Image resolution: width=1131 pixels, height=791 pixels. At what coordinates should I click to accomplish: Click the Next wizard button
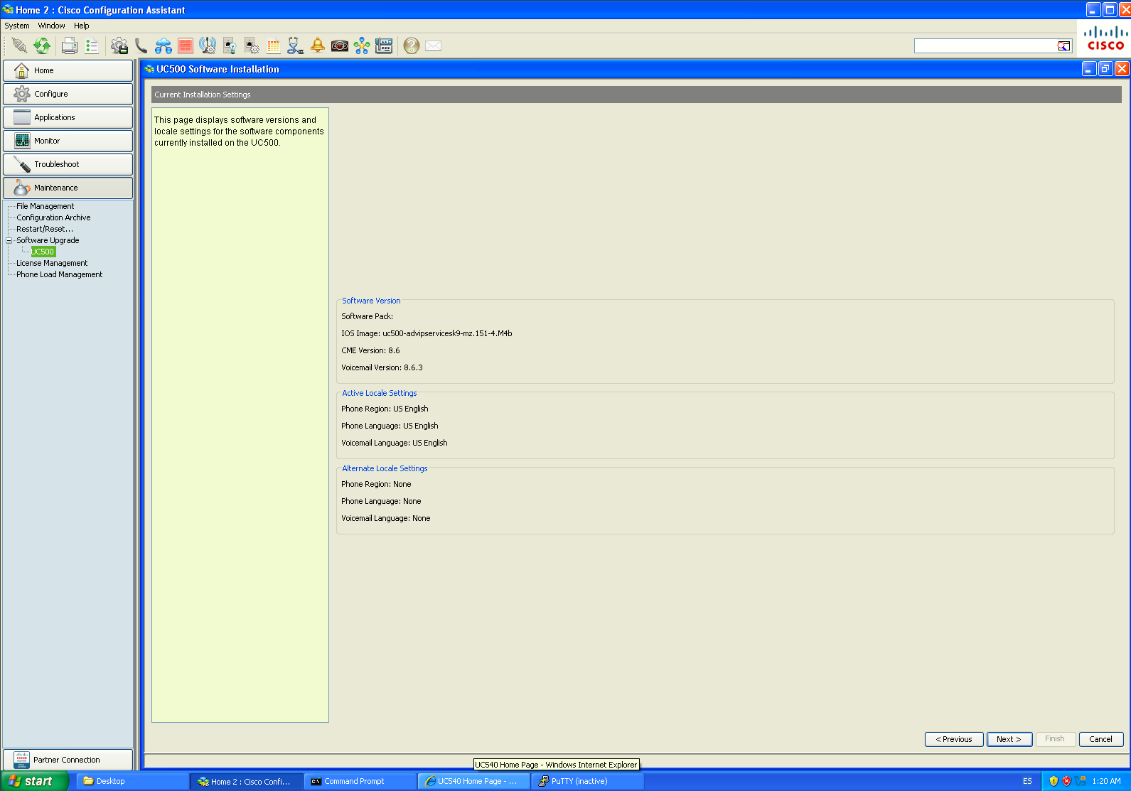(1009, 739)
